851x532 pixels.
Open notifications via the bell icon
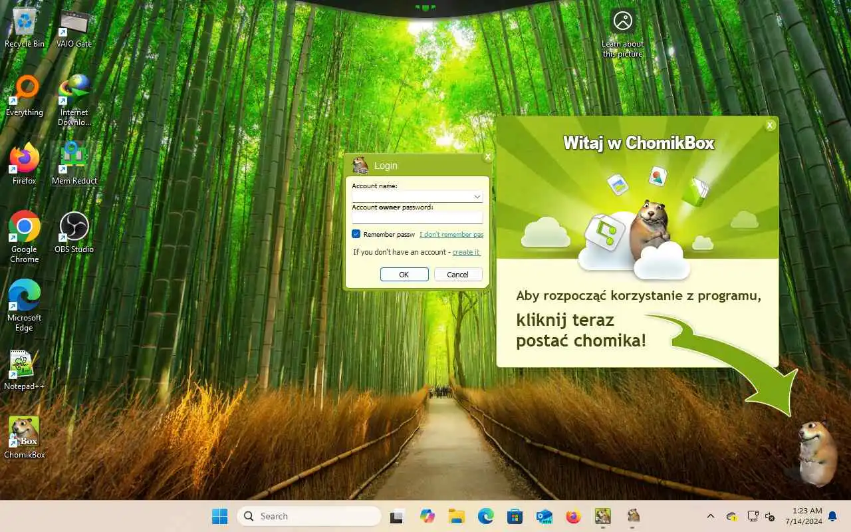[832, 516]
